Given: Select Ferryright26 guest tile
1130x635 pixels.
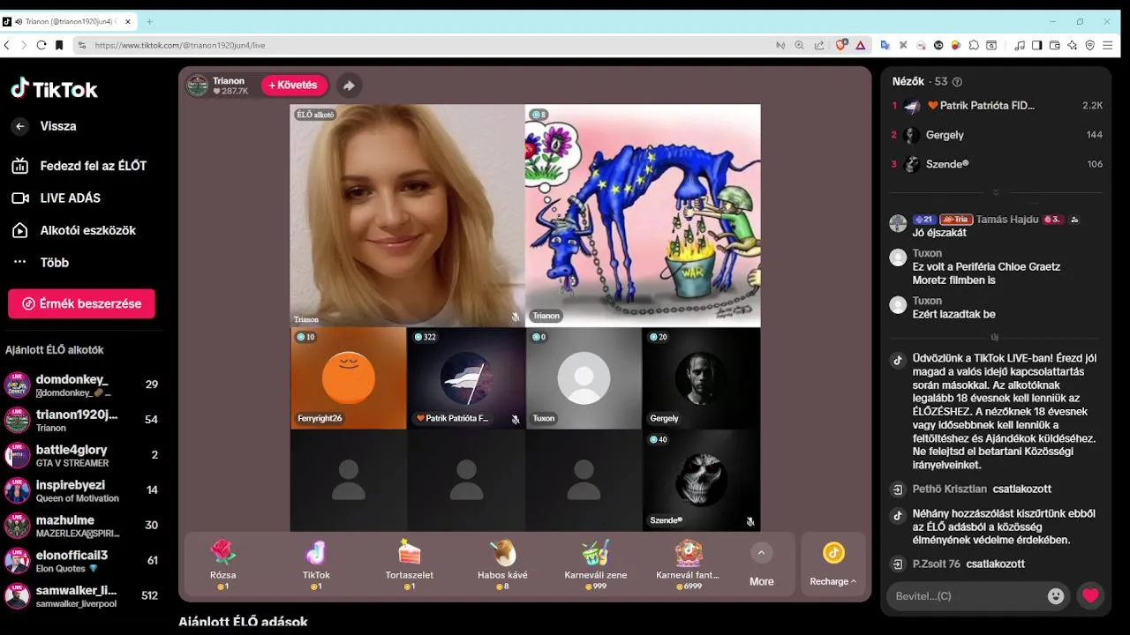Looking at the screenshot, I should pos(349,378).
